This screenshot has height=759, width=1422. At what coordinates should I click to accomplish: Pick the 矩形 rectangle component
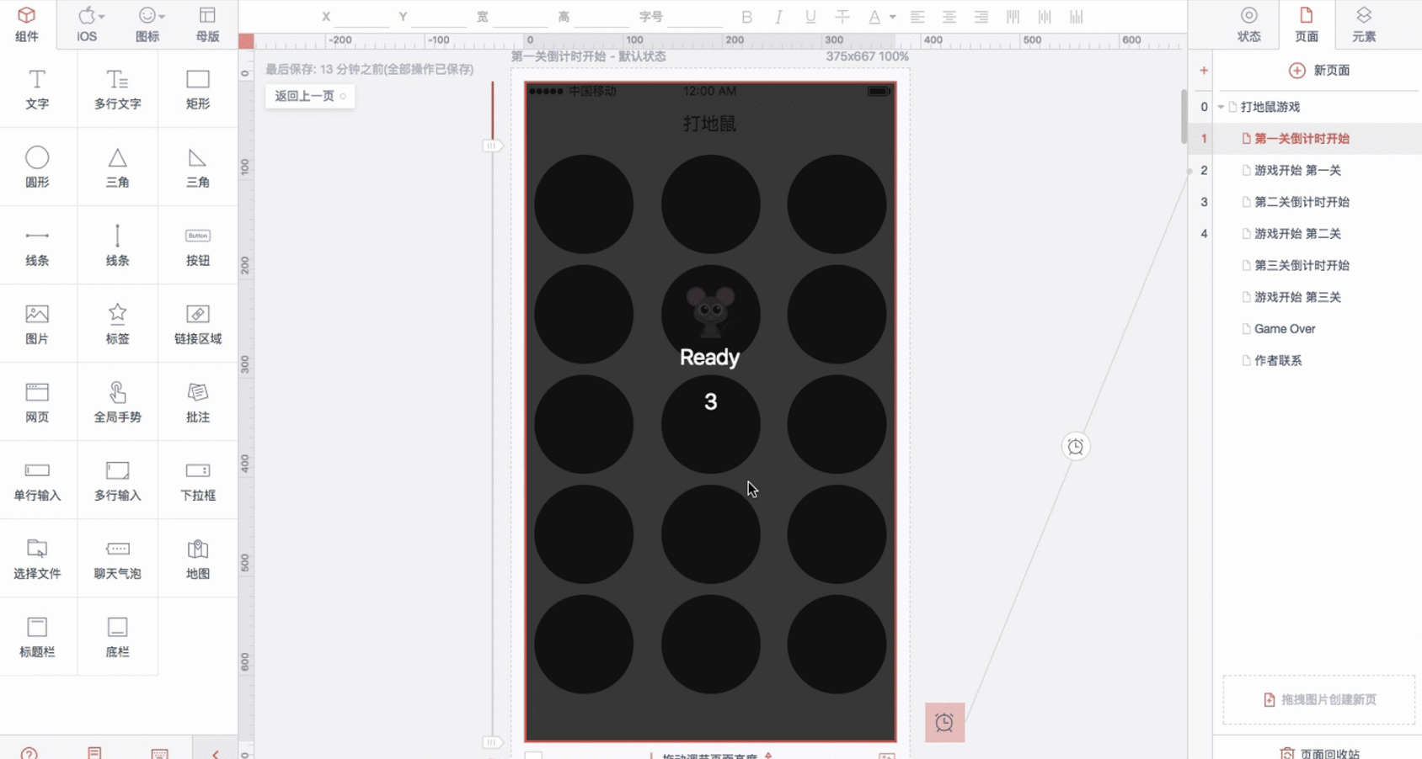(x=198, y=89)
